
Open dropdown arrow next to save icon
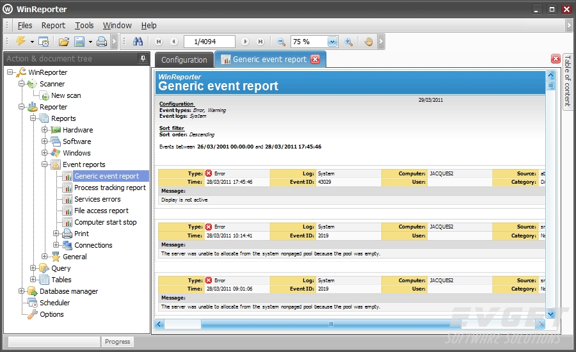pyautogui.click(x=90, y=42)
